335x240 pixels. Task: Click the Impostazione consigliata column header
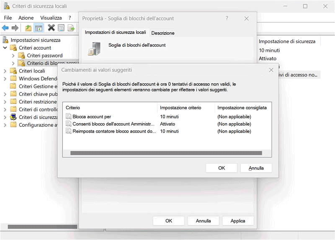(243, 108)
